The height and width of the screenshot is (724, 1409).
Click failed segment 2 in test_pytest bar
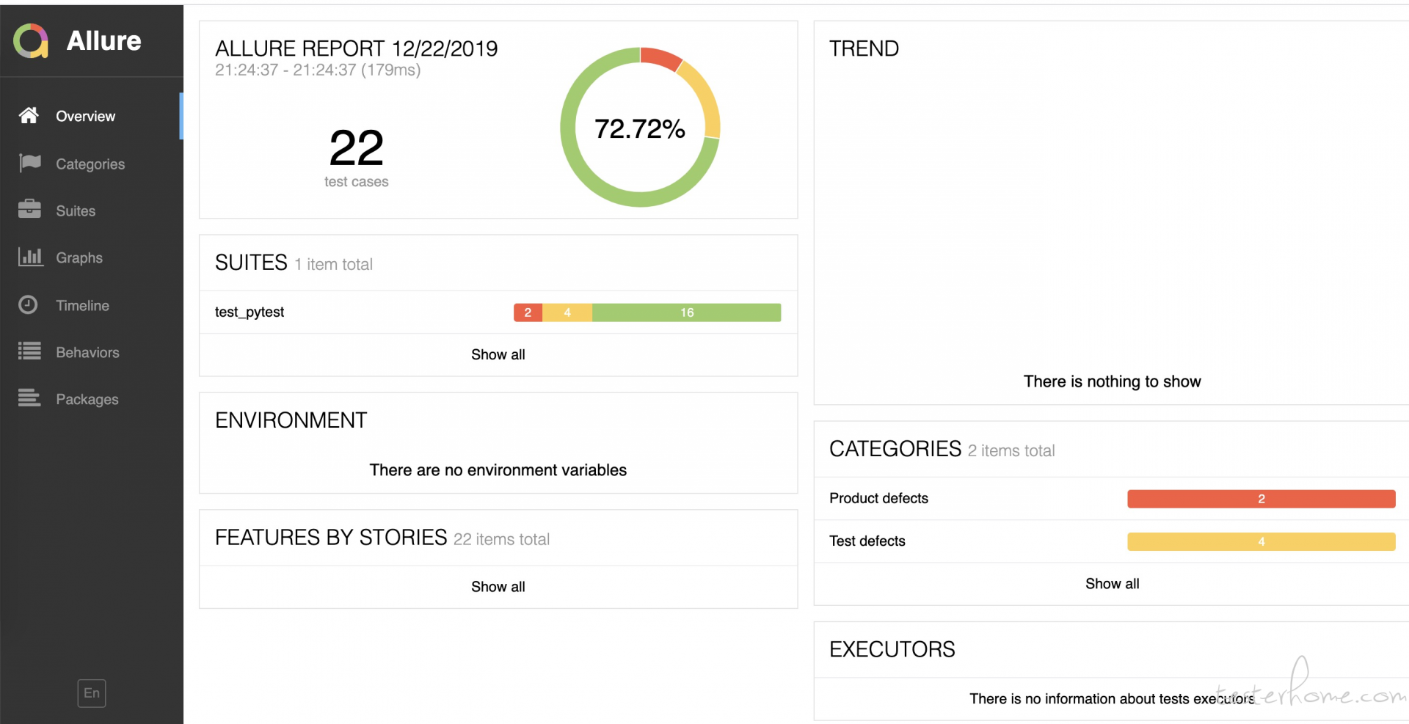pos(528,312)
